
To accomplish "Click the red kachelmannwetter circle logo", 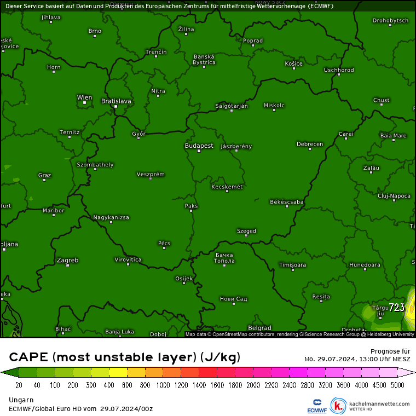I will [339, 406].
